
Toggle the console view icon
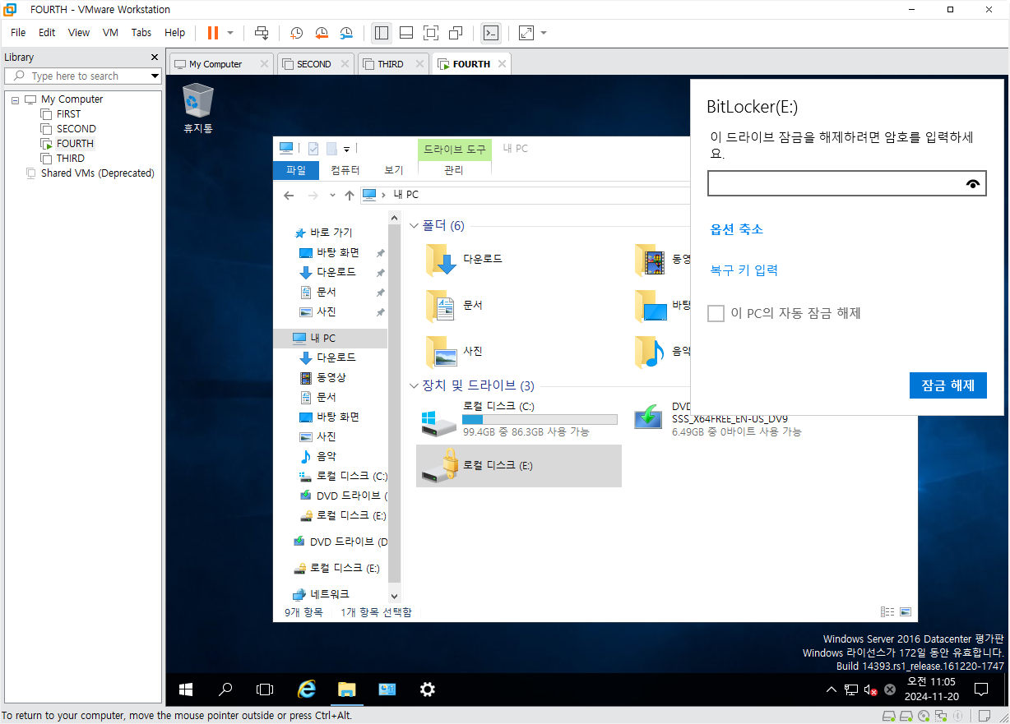pos(490,33)
